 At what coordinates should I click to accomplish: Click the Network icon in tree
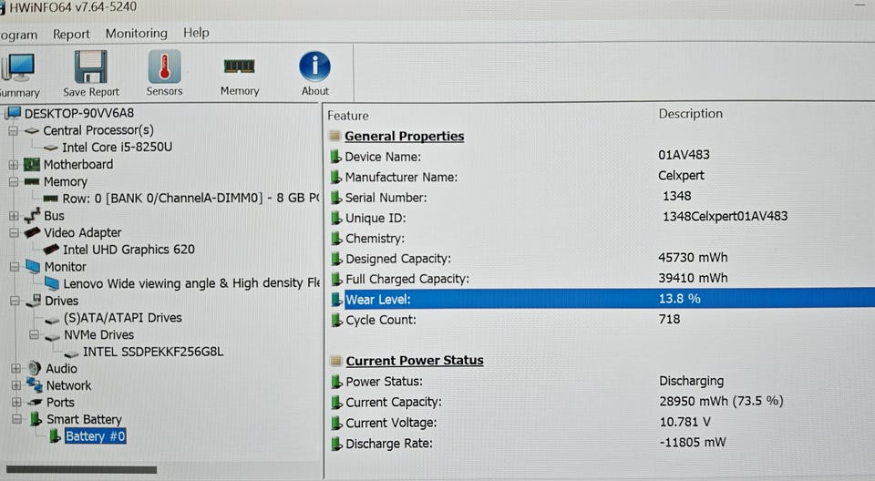pos(36,385)
